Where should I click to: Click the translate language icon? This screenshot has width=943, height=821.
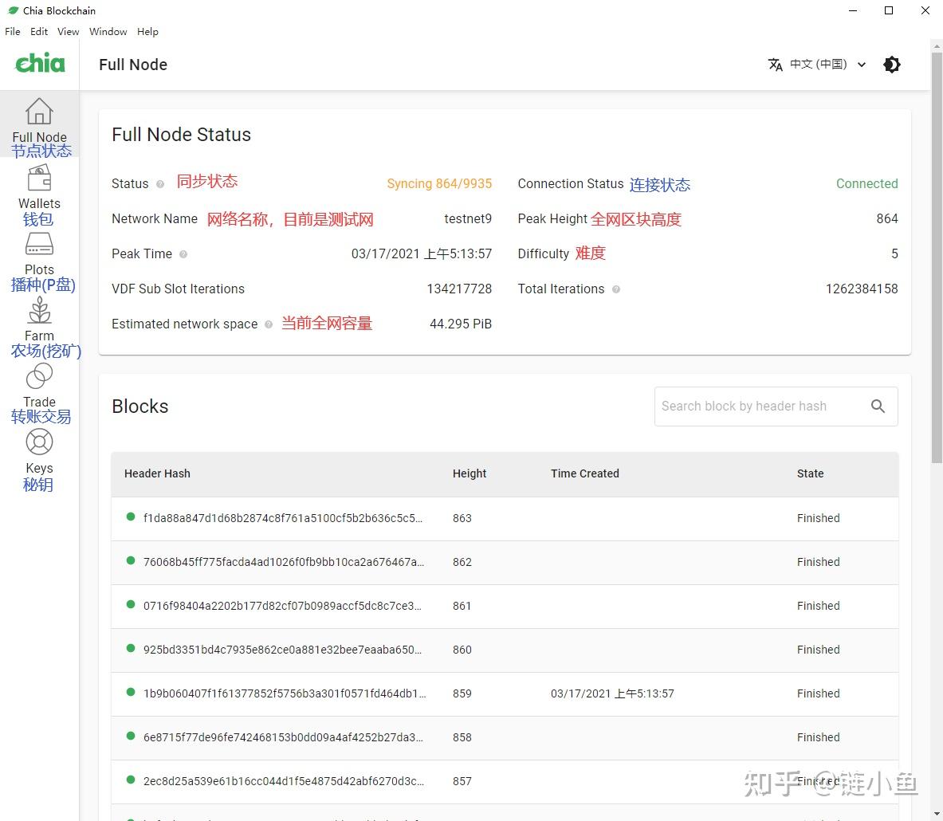(x=775, y=65)
